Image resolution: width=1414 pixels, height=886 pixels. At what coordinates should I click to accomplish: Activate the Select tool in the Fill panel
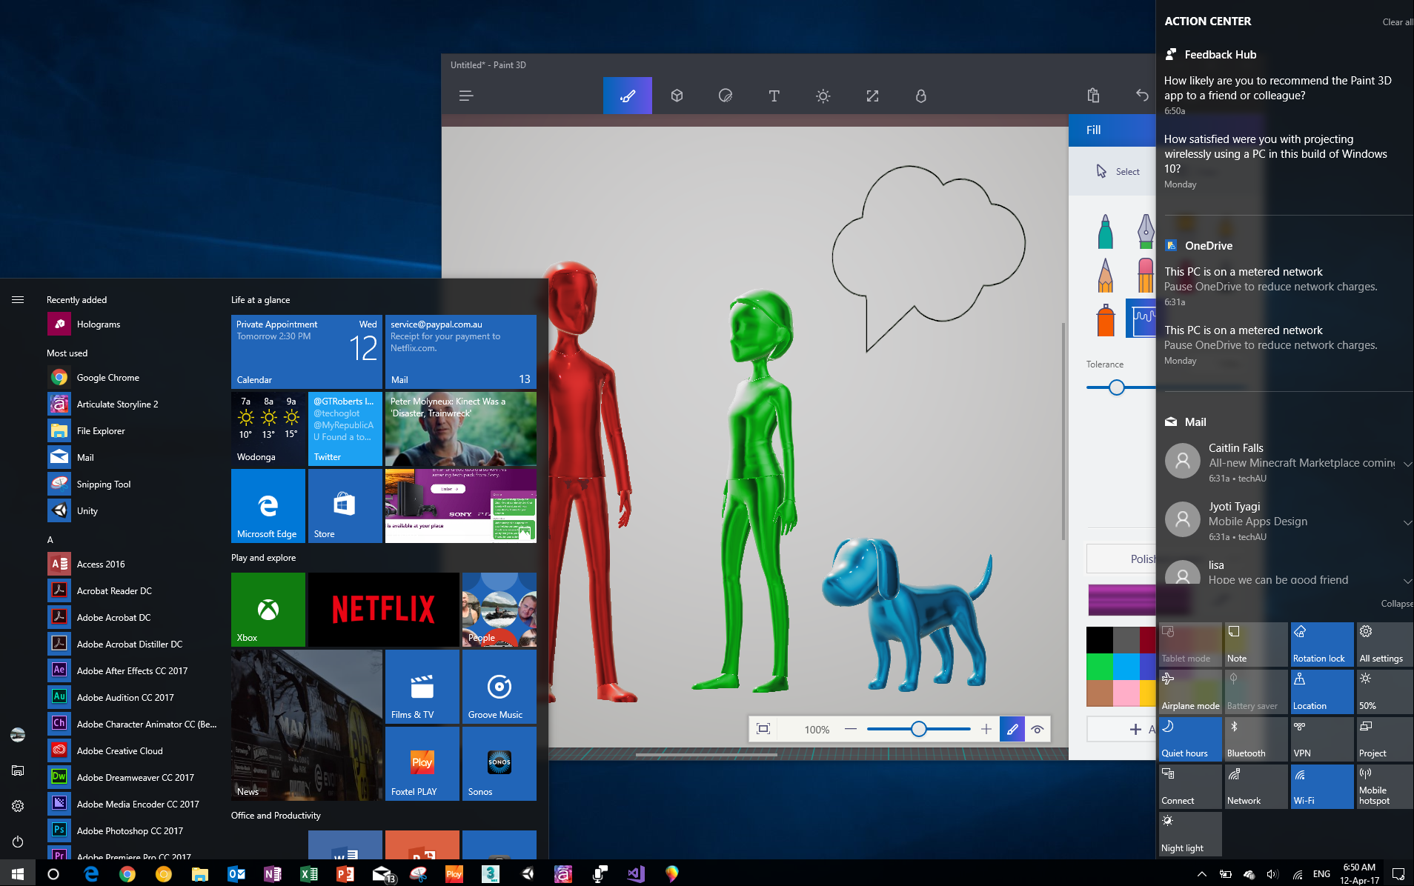1119,170
